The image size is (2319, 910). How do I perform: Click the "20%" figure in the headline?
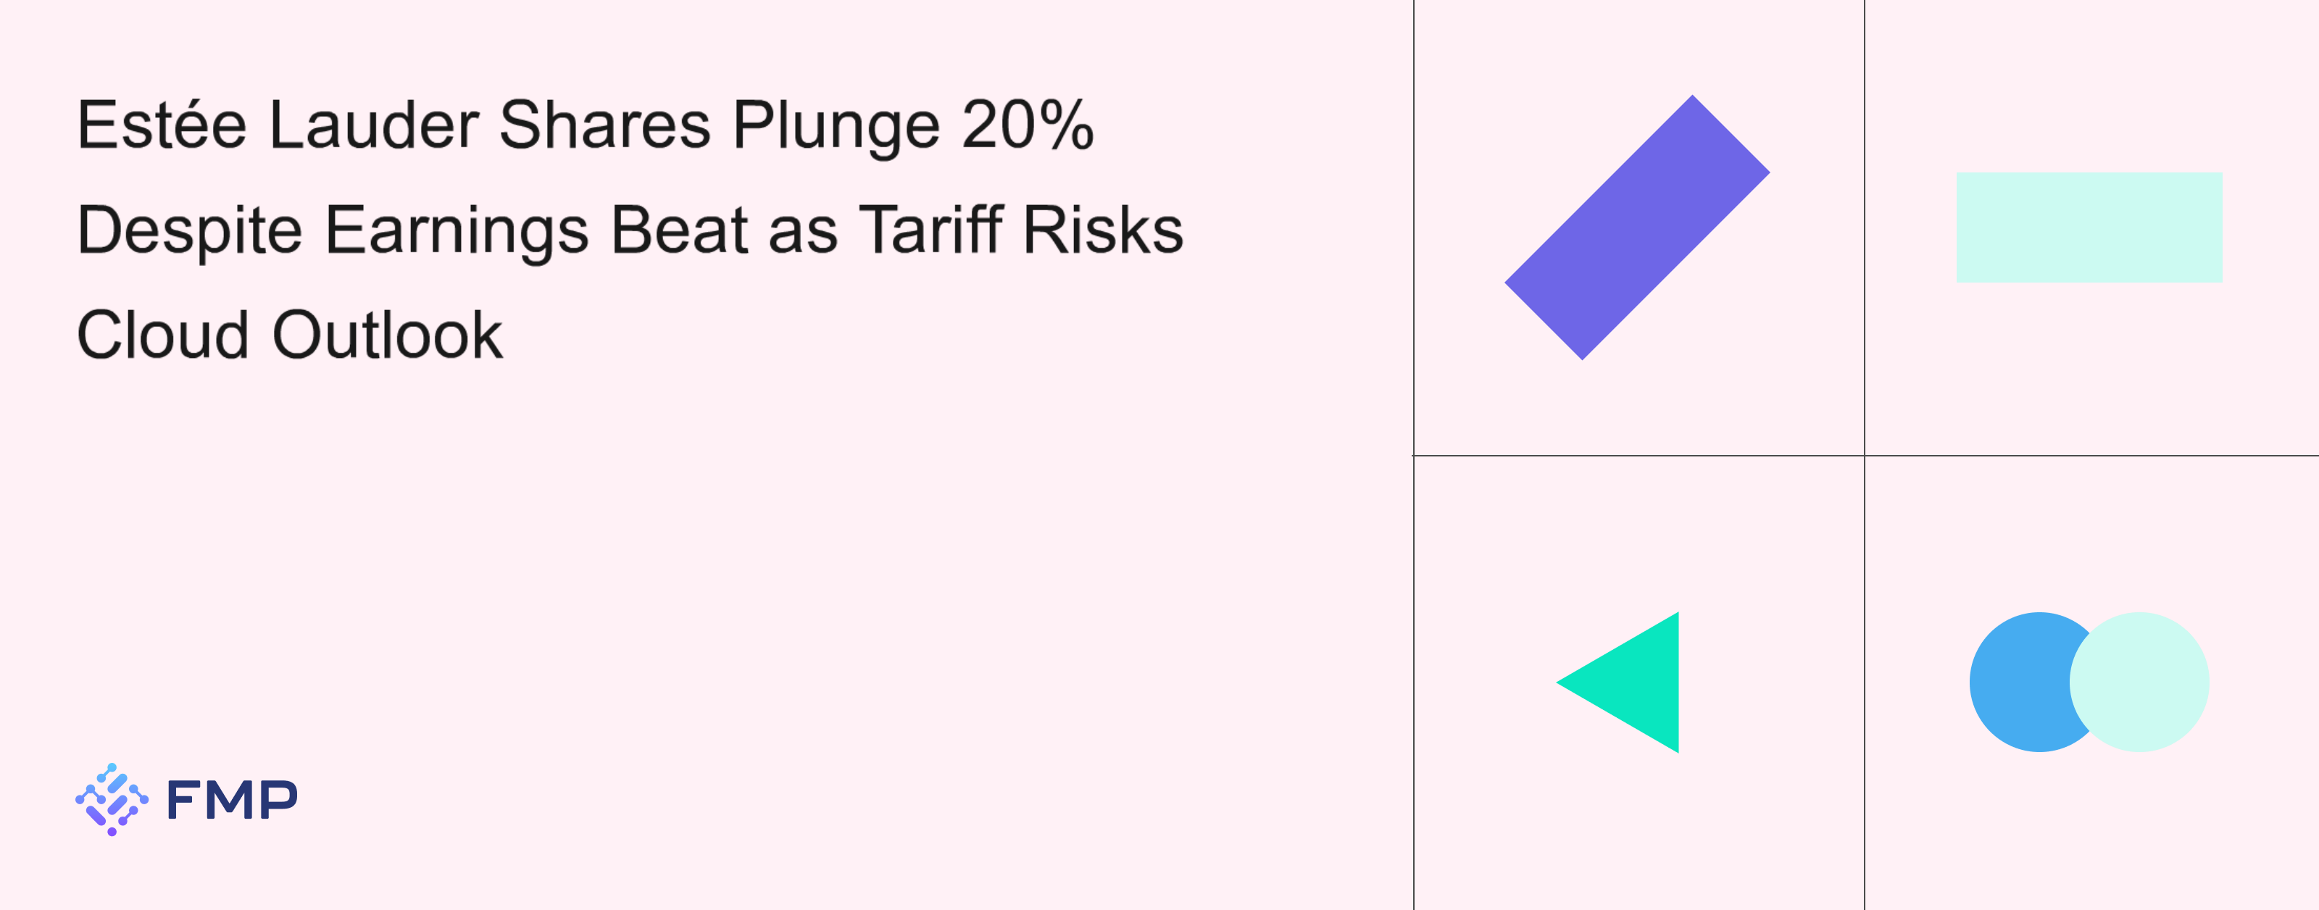click(1027, 125)
